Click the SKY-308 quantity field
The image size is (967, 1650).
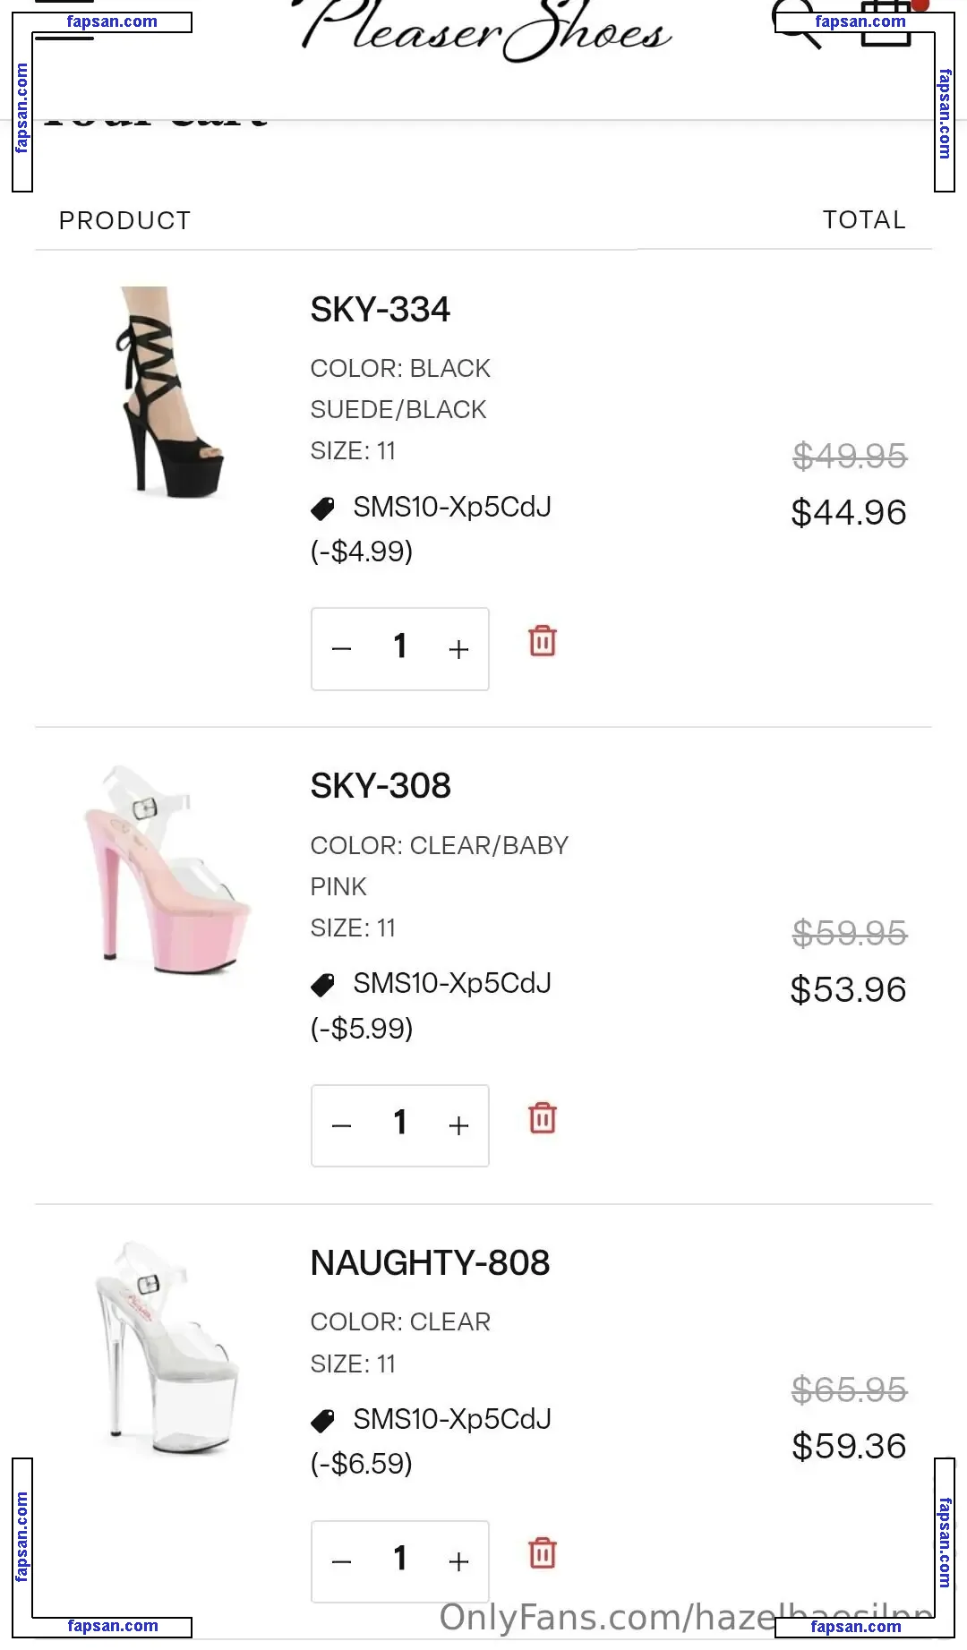(x=400, y=1124)
